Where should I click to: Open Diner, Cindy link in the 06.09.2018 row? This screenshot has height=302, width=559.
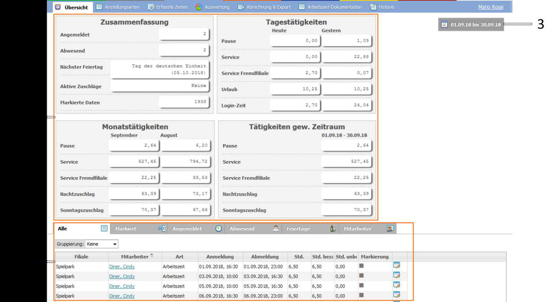(122, 296)
